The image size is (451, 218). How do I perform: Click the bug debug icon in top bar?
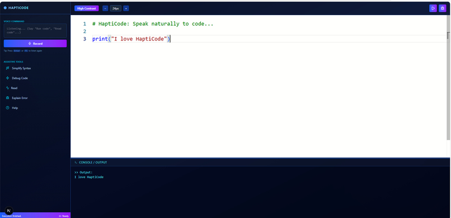tap(443, 8)
